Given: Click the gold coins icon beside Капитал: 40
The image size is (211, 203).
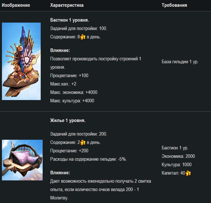Looking at the screenshot, I should pos(188,173).
